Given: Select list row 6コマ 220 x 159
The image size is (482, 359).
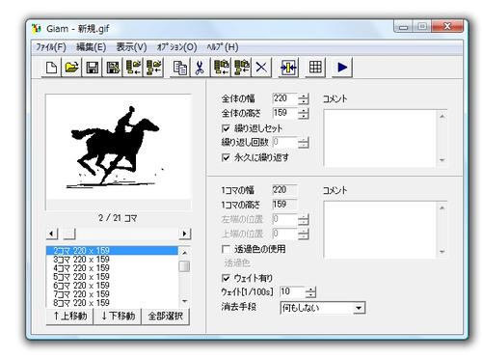Looking at the screenshot, I should pyautogui.click(x=112, y=286).
